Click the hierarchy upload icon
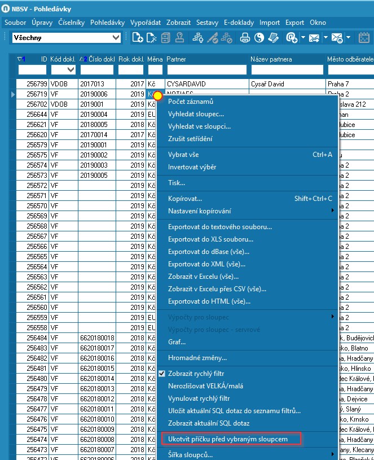The height and width of the screenshot is (460, 374). pos(198,38)
